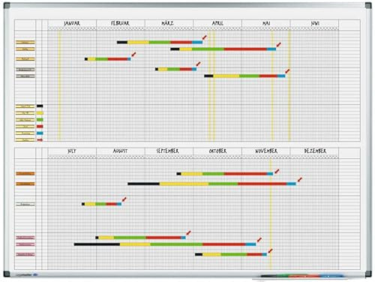Select the MÄRZ month header

pyautogui.click(x=167, y=23)
